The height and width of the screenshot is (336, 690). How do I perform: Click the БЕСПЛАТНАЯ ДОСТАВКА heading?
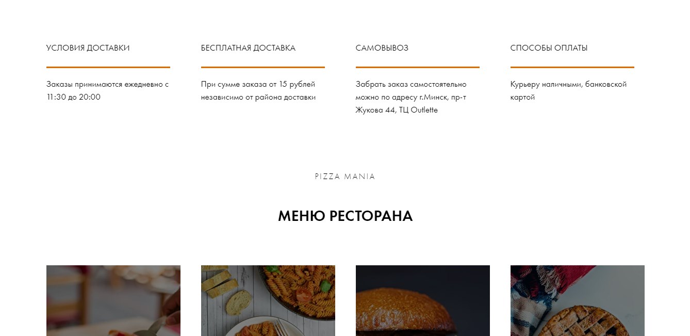(248, 48)
